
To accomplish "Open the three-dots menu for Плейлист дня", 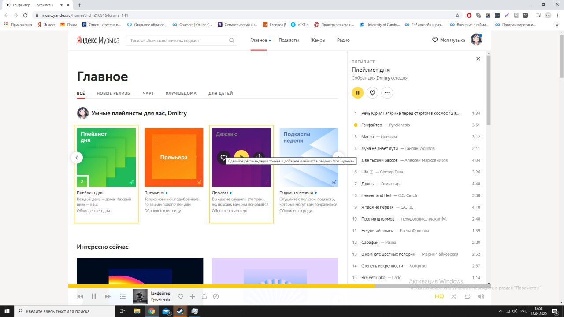I will [387, 92].
